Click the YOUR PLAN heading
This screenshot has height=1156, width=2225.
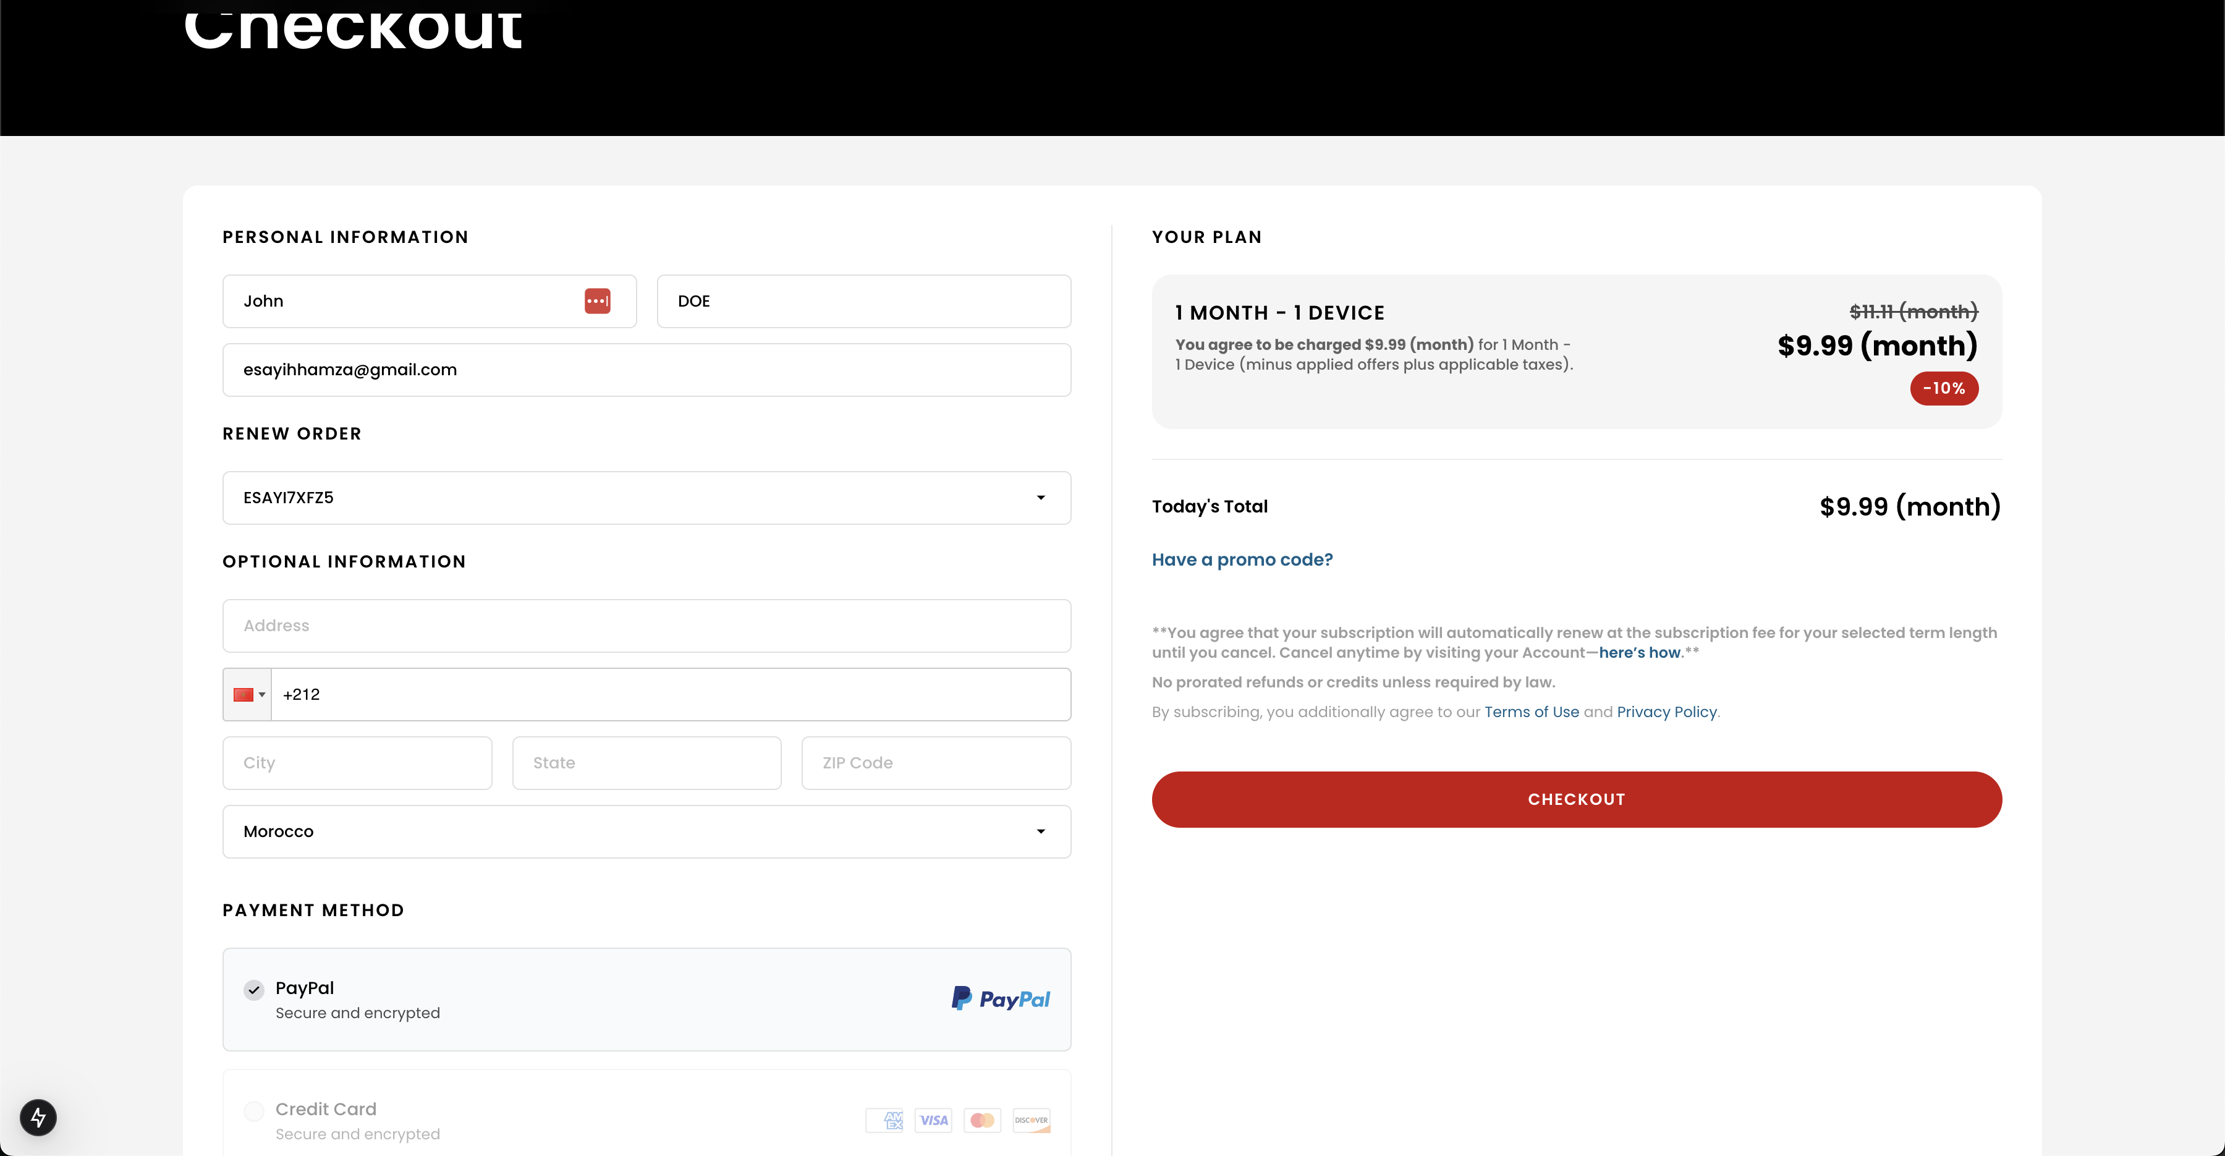1206,237
